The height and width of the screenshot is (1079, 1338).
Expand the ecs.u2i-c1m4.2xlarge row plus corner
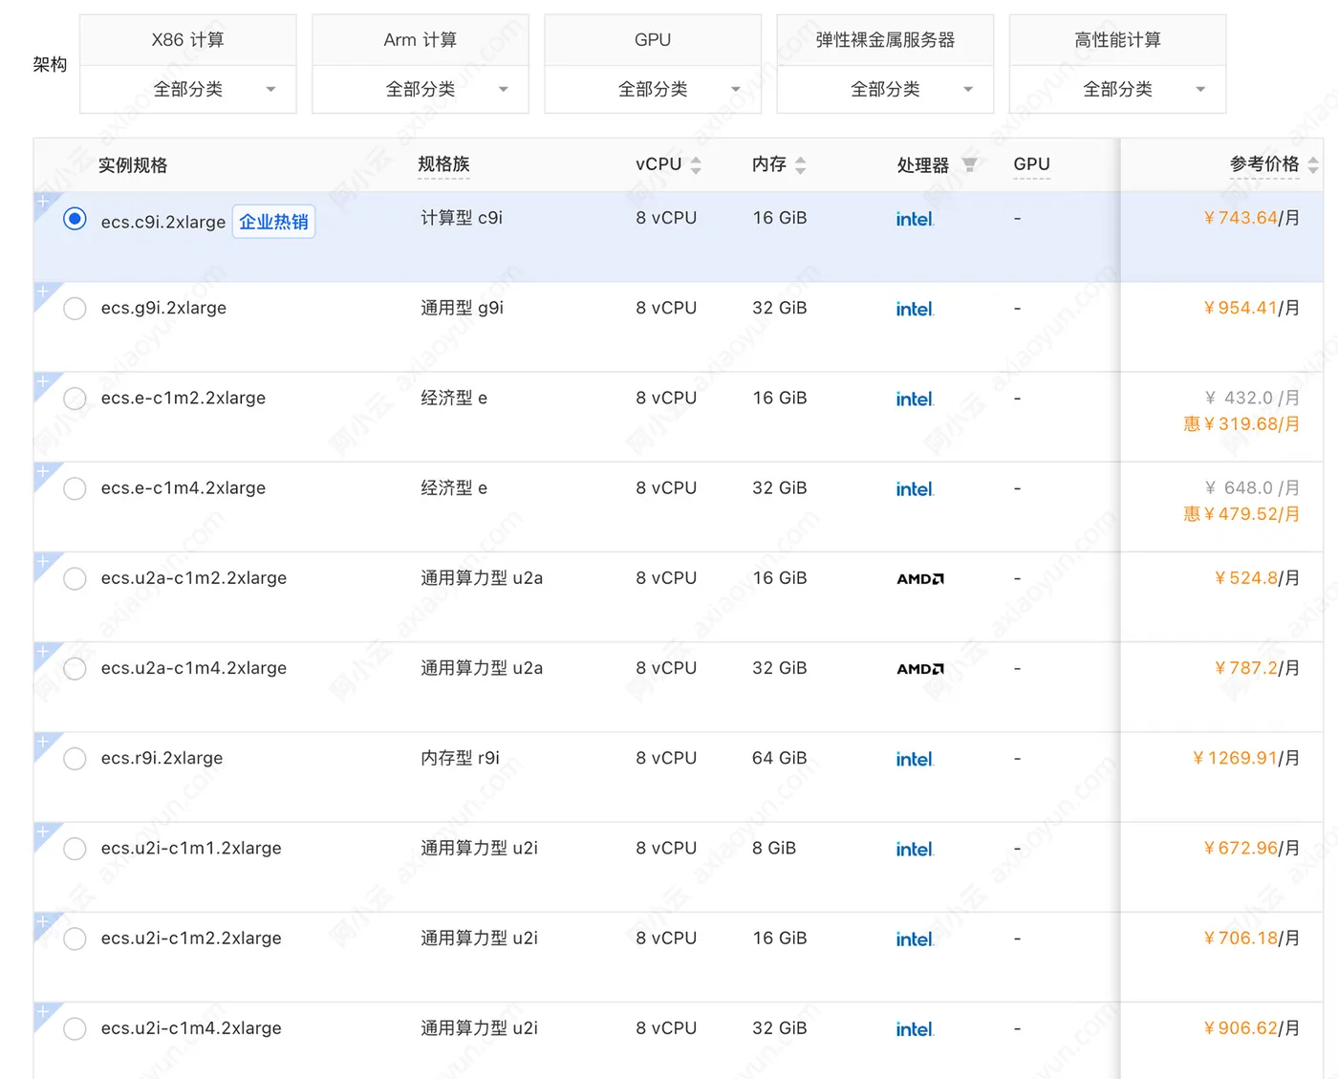pyautogui.click(x=43, y=1011)
